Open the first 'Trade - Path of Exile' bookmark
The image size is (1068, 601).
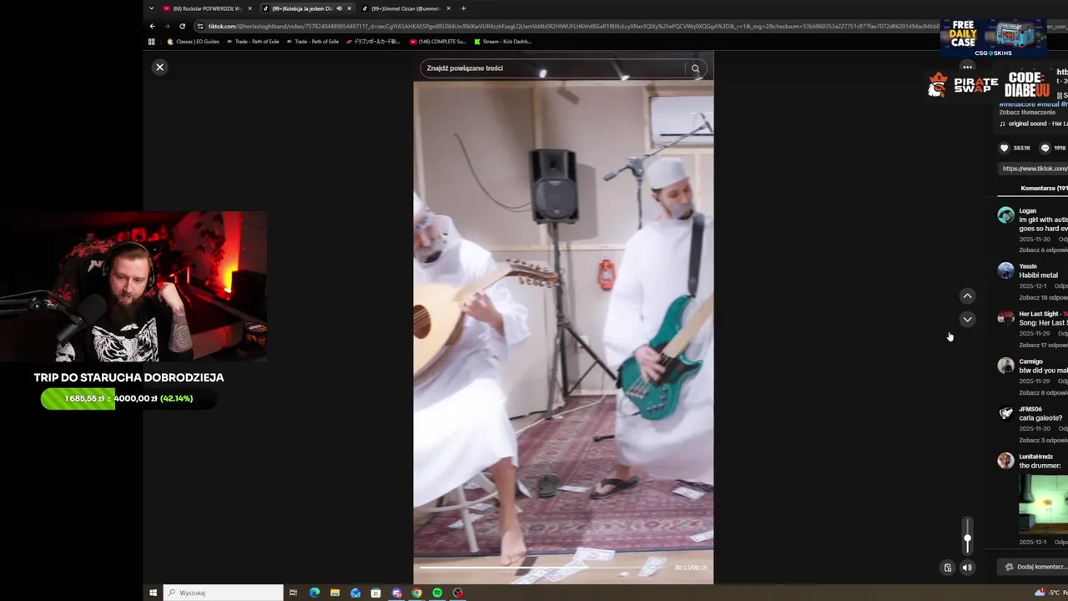(253, 41)
